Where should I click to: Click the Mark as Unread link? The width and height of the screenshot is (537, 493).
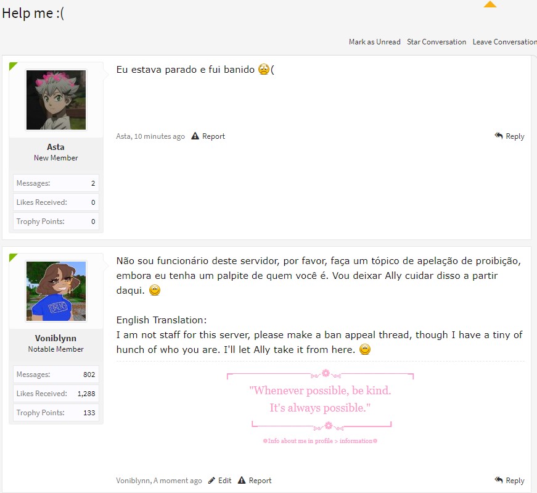coord(374,42)
